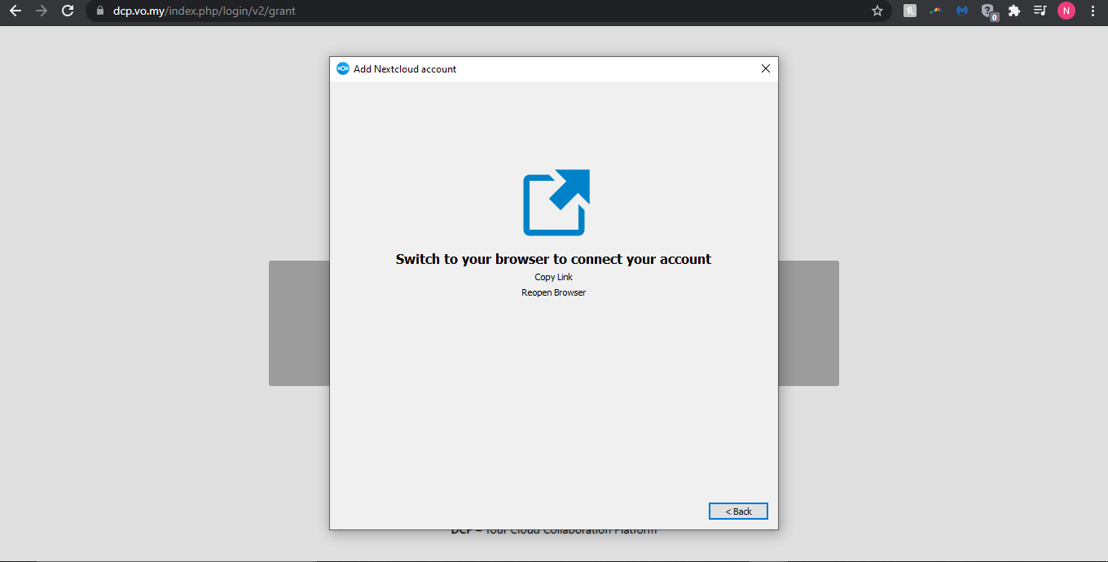Open the Malwarebytes extension
Image resolution: width=1108 pixels, height=562 pixels.
pos(962,11)
